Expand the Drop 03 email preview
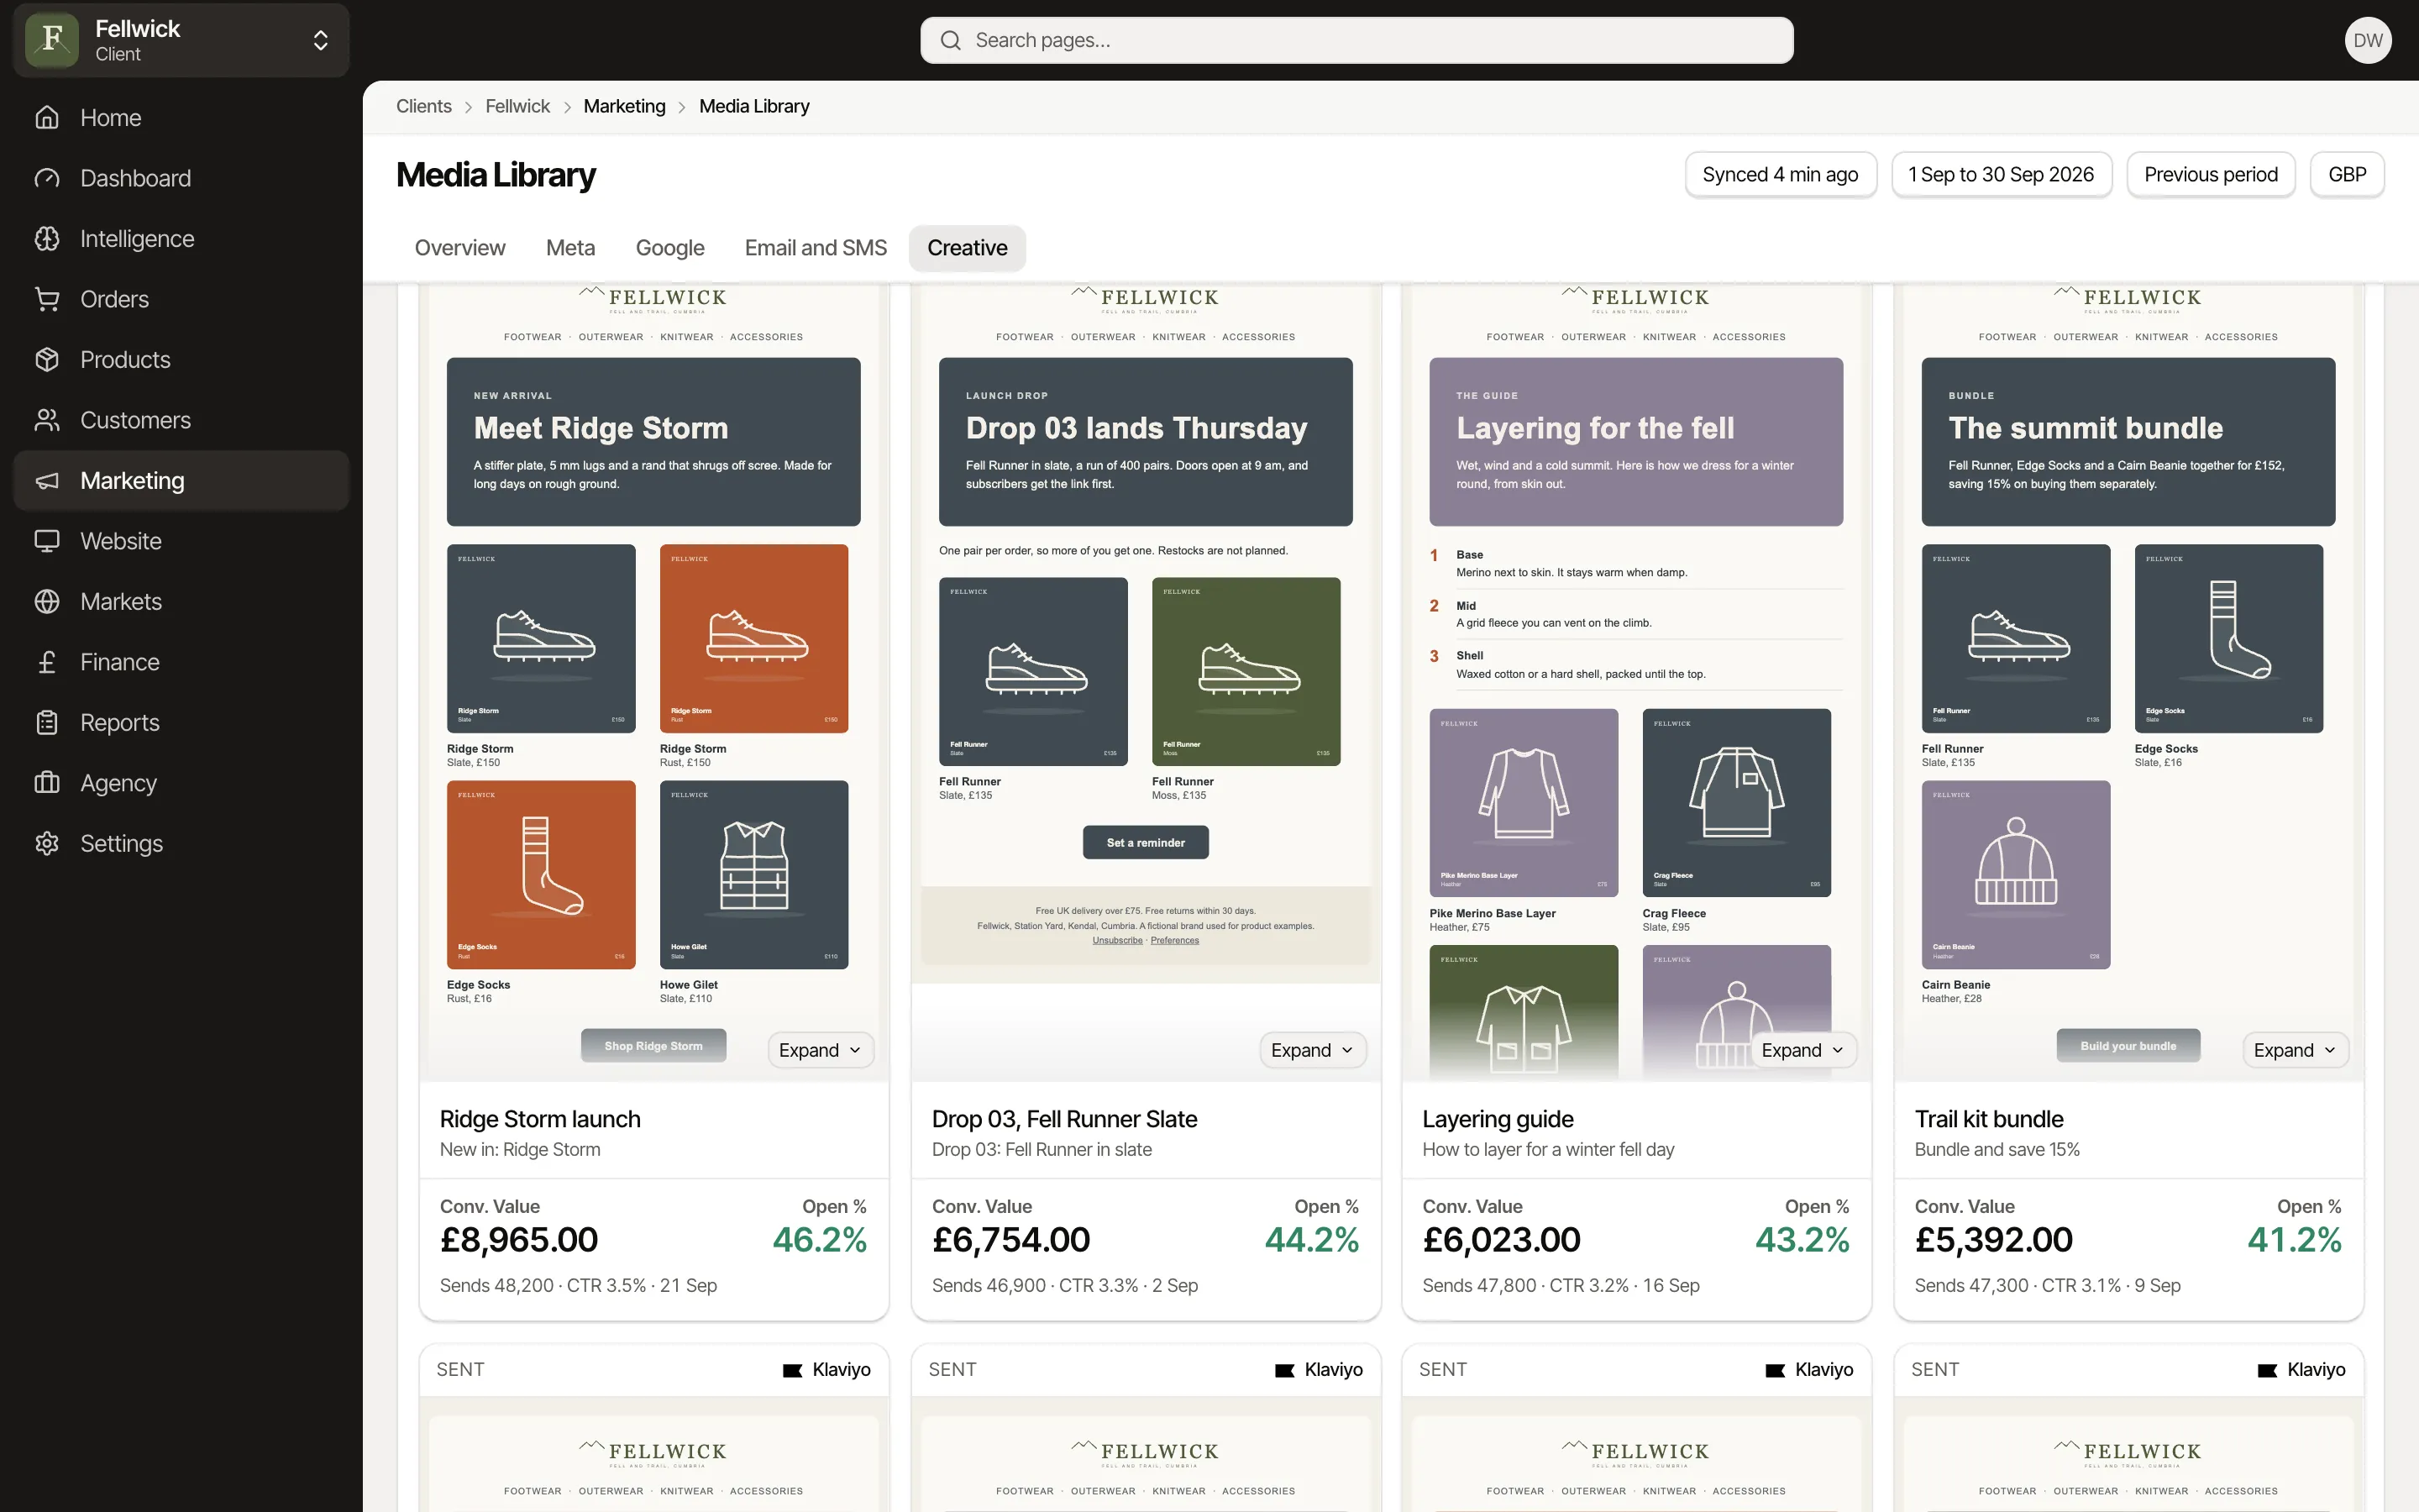This screenshot has width=2419, height=1512. click(x=1313, y=1050)
